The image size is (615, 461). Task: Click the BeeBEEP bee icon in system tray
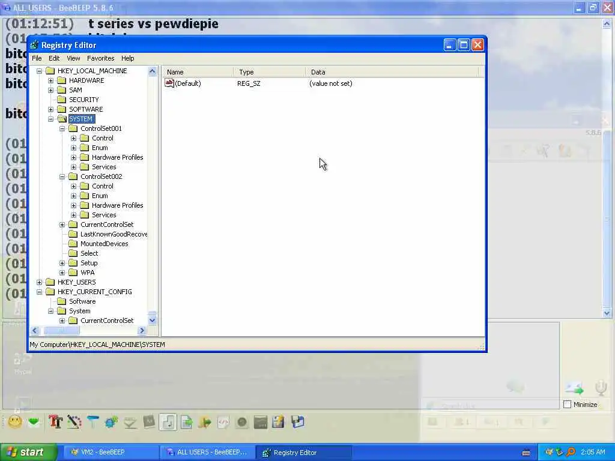point(549,453)
